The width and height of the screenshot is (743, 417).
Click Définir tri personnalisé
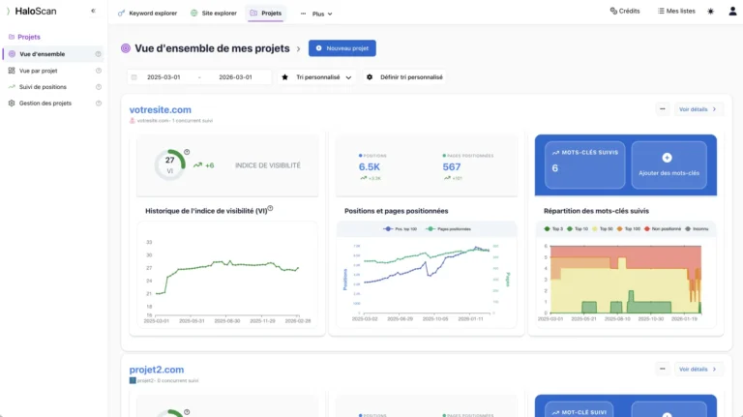tap(405, 77)
